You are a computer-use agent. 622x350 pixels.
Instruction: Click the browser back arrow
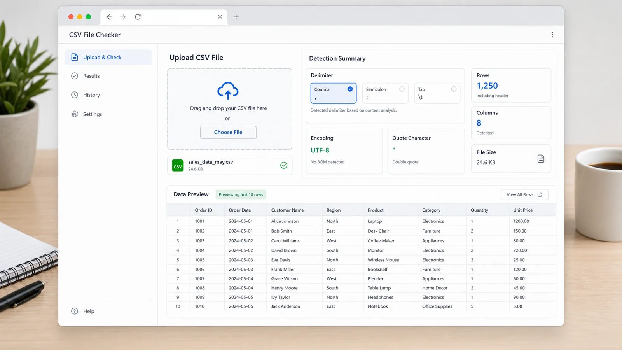109,17
